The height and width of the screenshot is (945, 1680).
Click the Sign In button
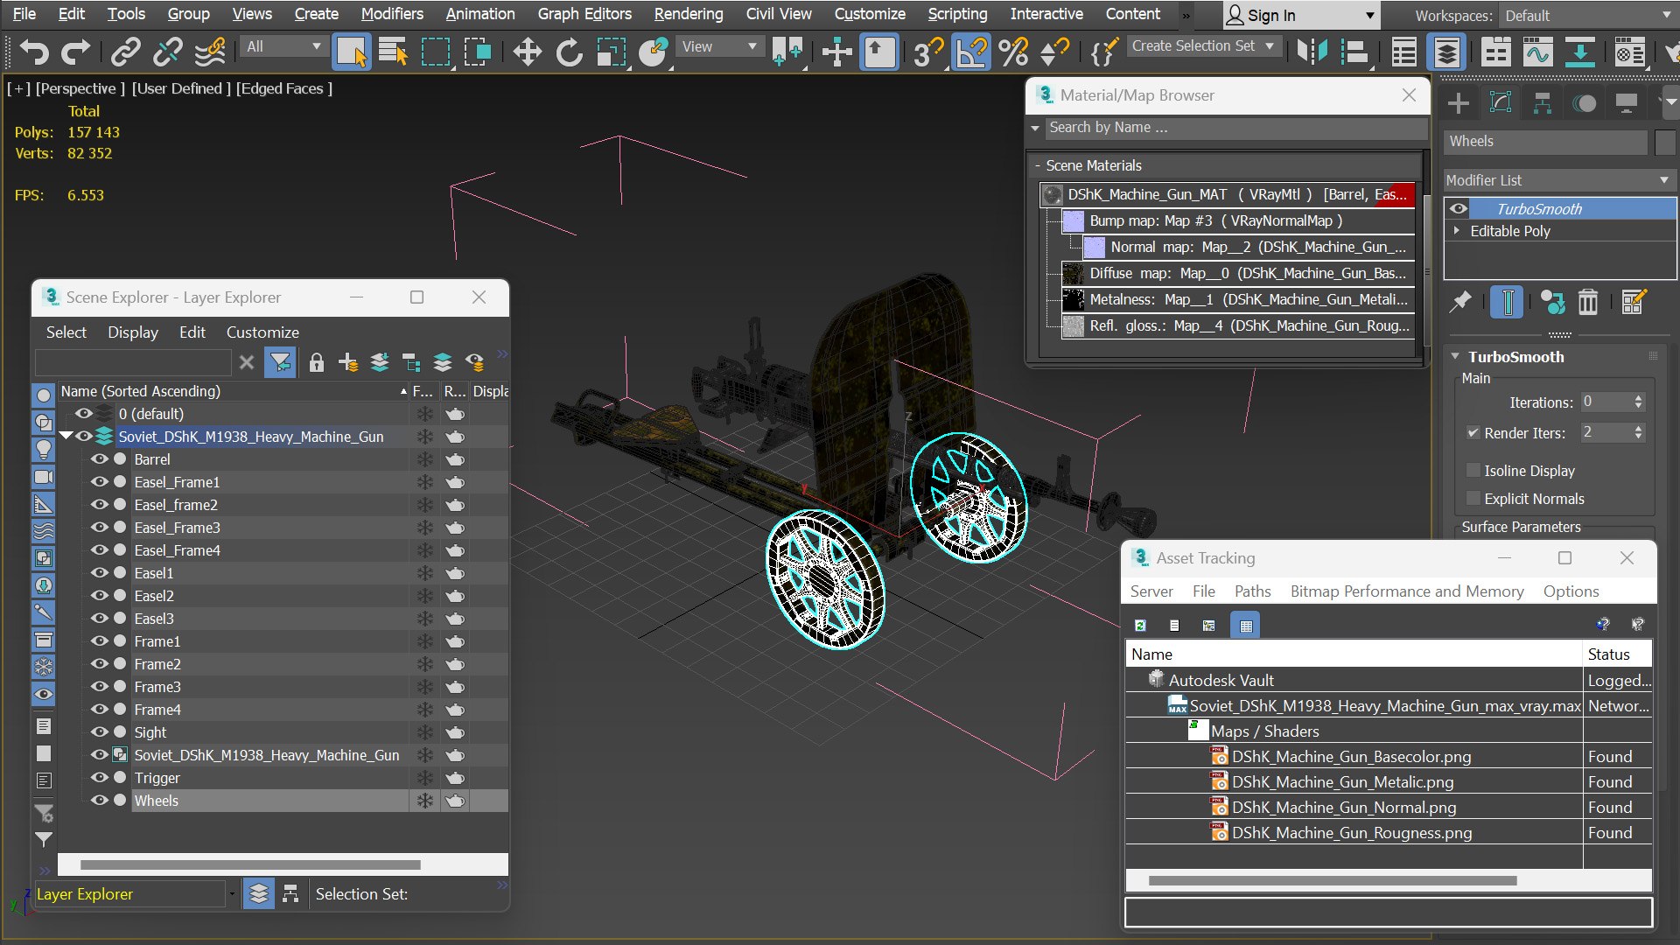[1301, 16]
